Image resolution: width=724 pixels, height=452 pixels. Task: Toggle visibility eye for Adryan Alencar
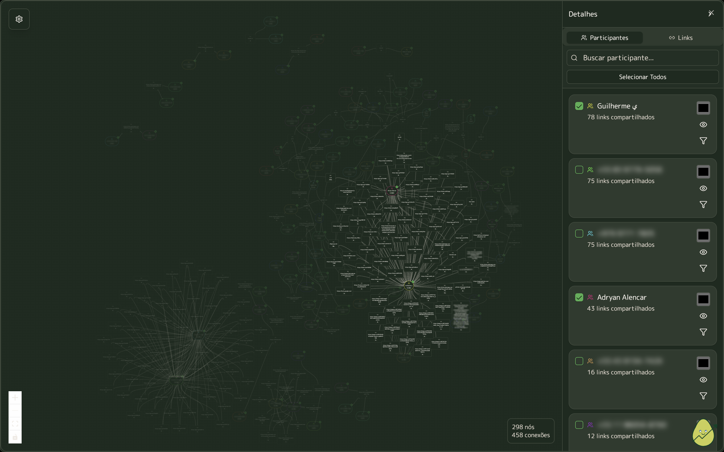pos(703,316)
